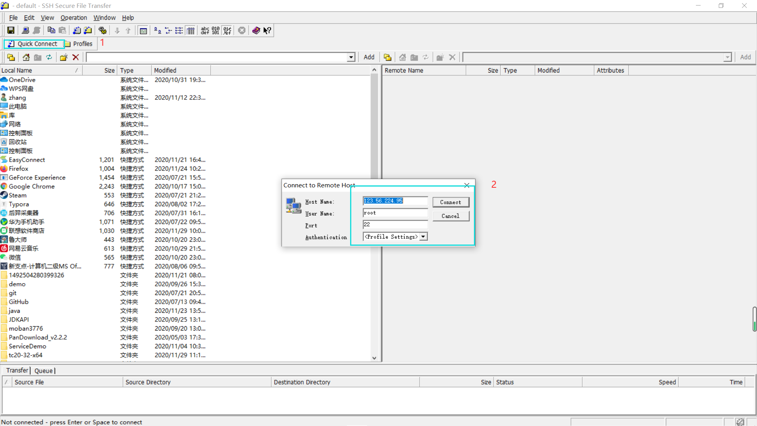Screen dimensions: 757x426
Task: Switch to the Queue tab
Action: 43,371
